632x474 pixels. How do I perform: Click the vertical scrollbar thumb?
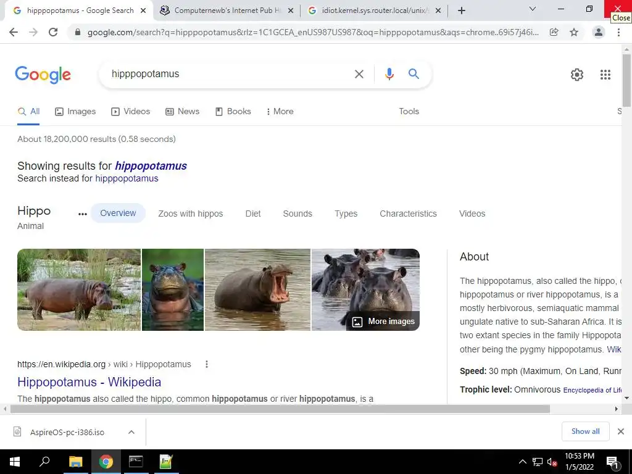click(626, 80)
